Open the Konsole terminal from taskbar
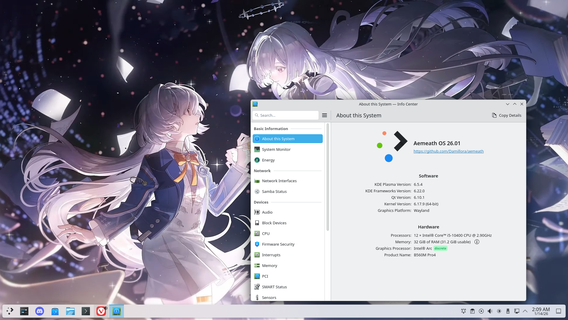The height and width of the screenshot is (320, 568). 86,311
